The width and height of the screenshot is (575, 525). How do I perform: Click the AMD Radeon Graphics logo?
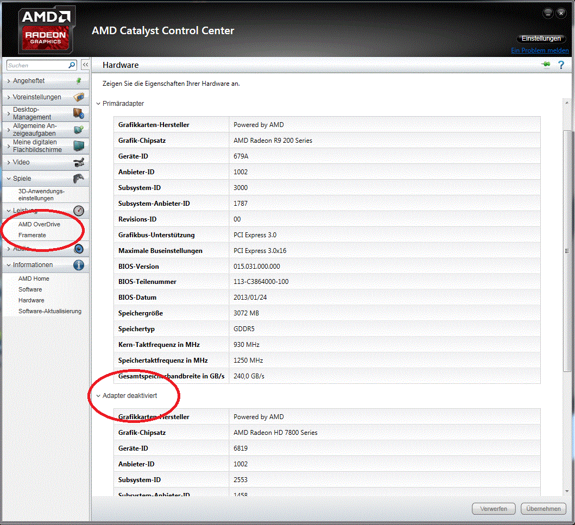tap(47, 30)
